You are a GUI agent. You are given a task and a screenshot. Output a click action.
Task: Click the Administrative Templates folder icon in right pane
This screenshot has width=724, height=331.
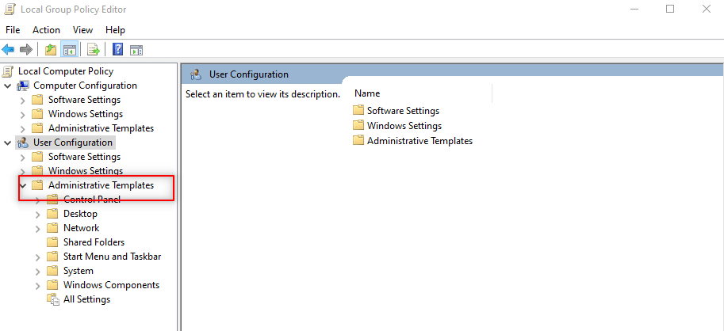click(x=358, y=141)
